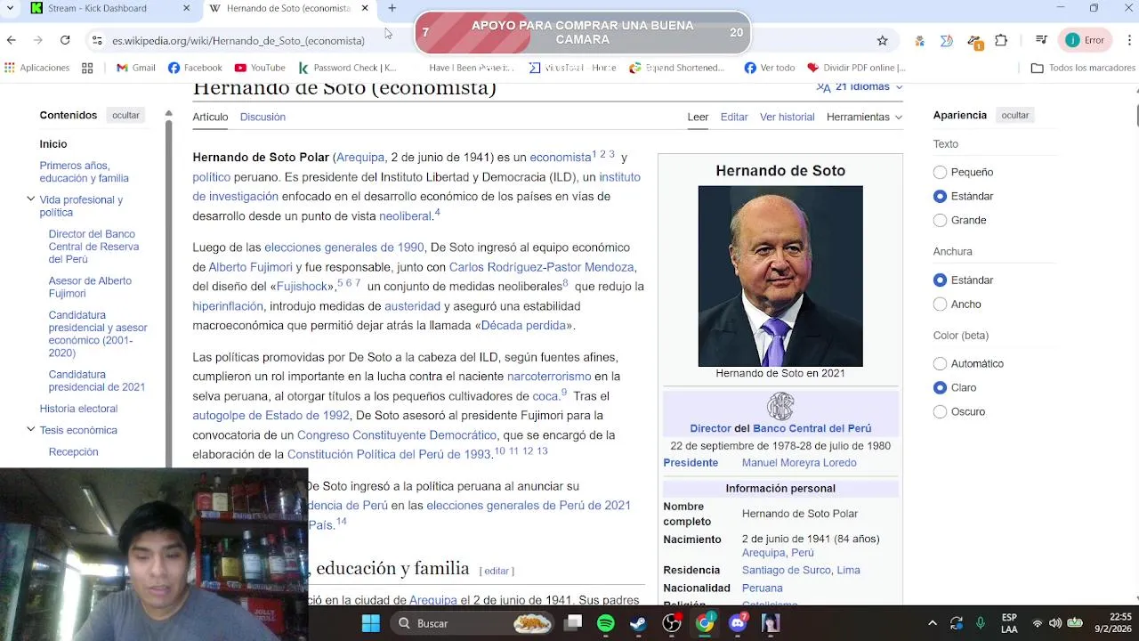Click the donation goal progress bar

click(x=583, y=33)
